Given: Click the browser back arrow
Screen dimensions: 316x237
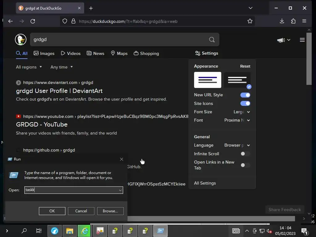Looking at the screenshot, I should tap(10, 21).
